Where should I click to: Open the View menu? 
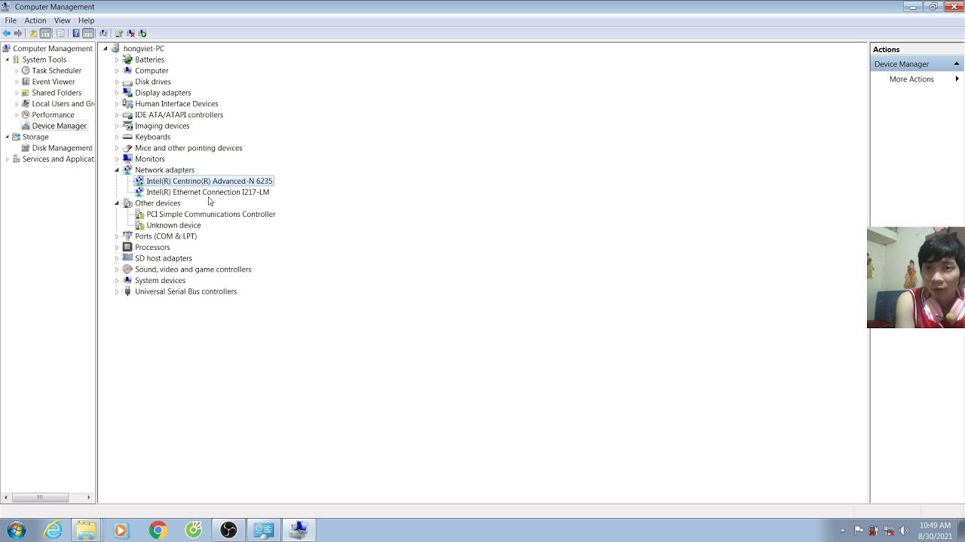[63, 20]
